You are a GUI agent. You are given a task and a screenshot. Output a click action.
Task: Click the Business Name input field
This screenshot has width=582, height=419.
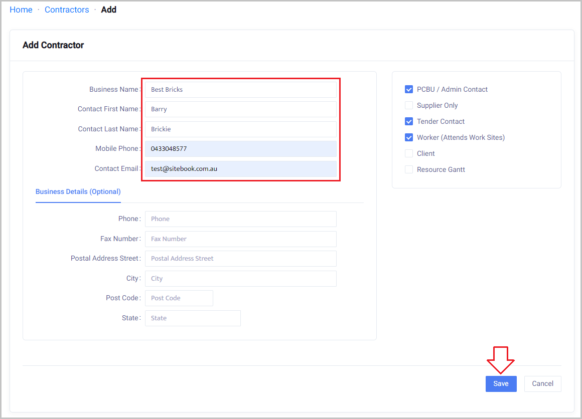point(240,90)
